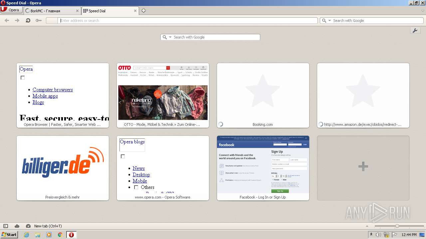Click the Mobile apps link
This screenshot has width=426, height=239.
(45, 96)
